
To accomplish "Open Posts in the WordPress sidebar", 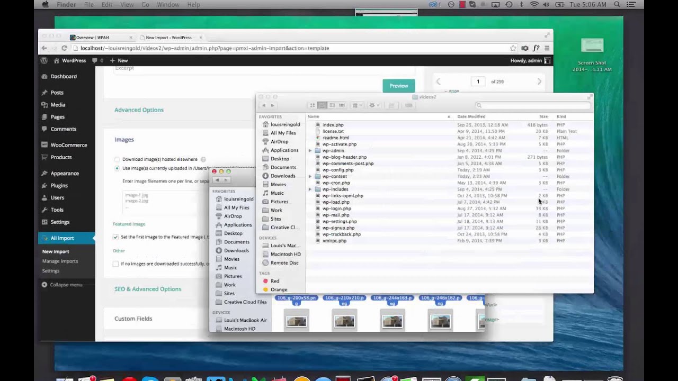I will point(57,93).
